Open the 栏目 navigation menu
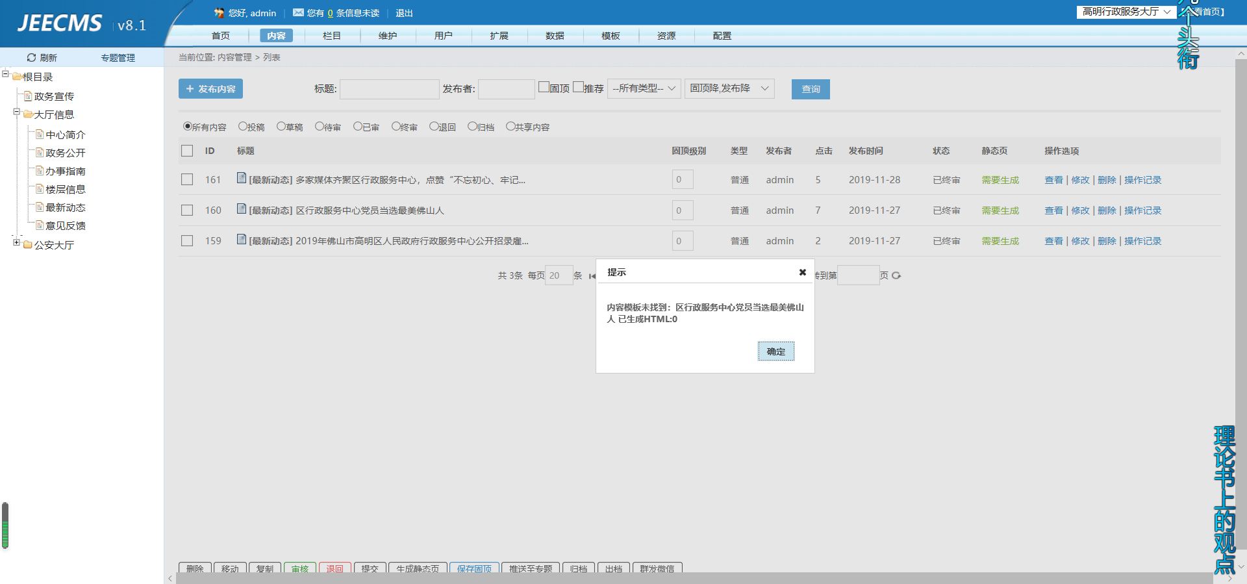 pyautogui.click(x=332, y=36)
